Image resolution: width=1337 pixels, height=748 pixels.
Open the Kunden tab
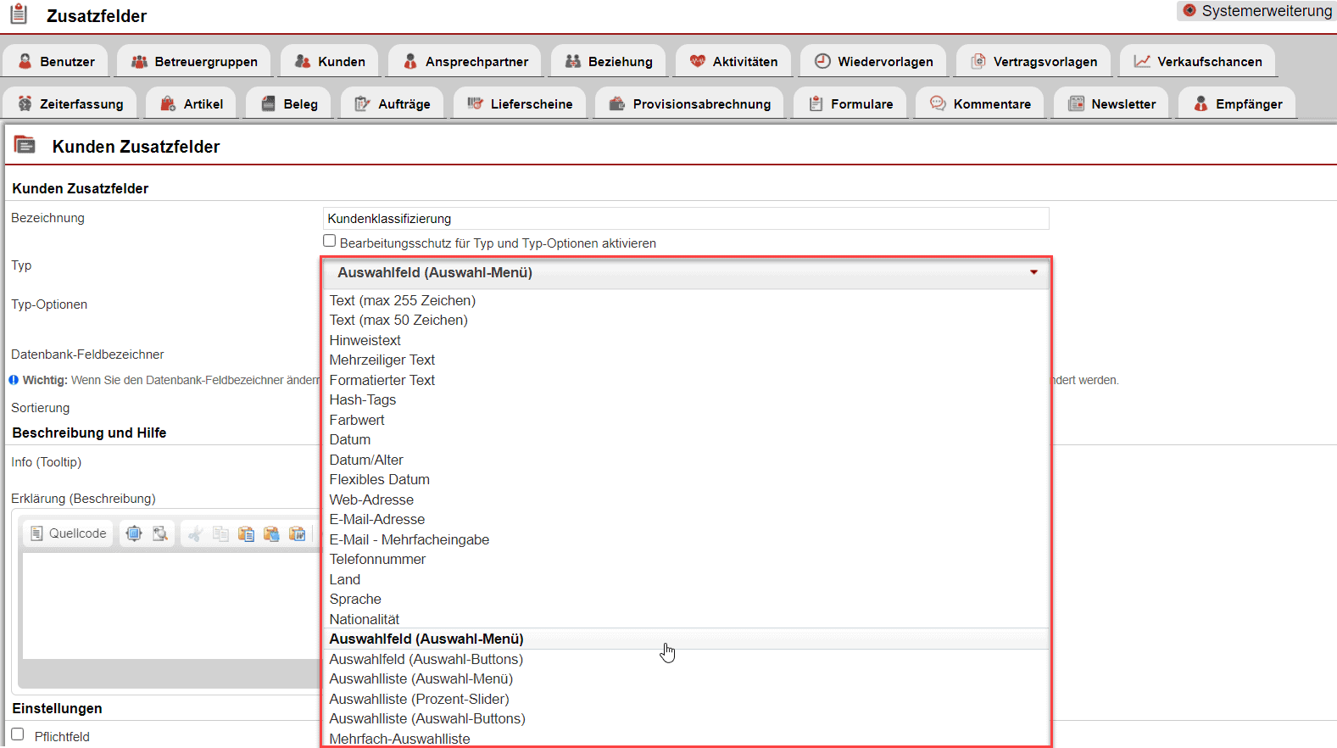tap(330, 62)
